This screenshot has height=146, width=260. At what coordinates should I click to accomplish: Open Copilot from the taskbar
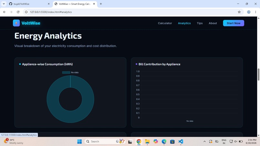(x=155, y=141)
